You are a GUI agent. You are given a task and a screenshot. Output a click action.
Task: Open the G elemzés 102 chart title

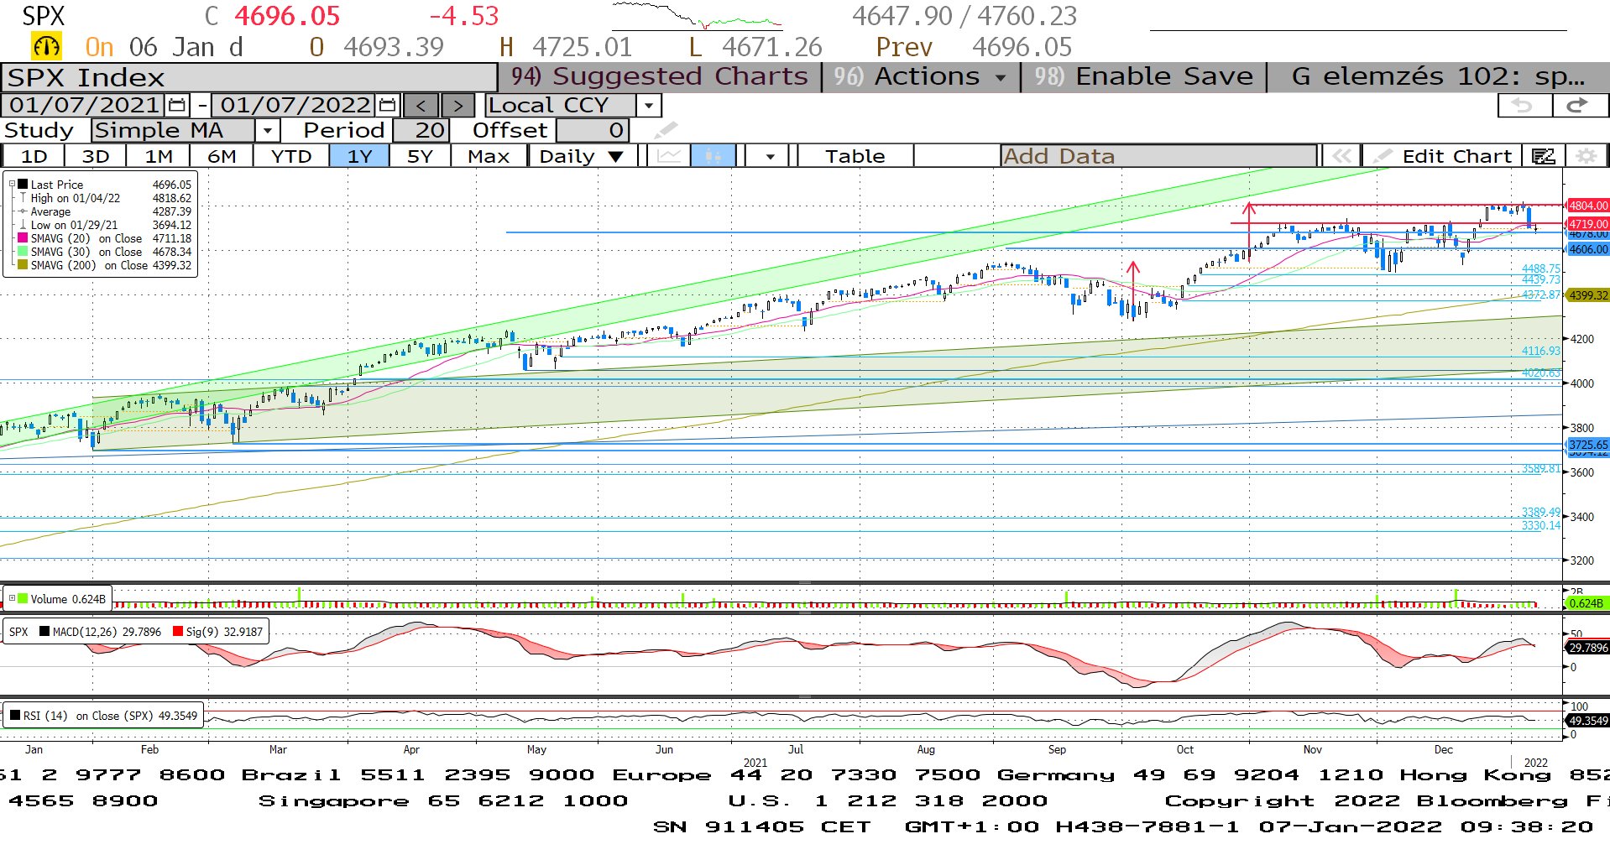[1438, 76]
